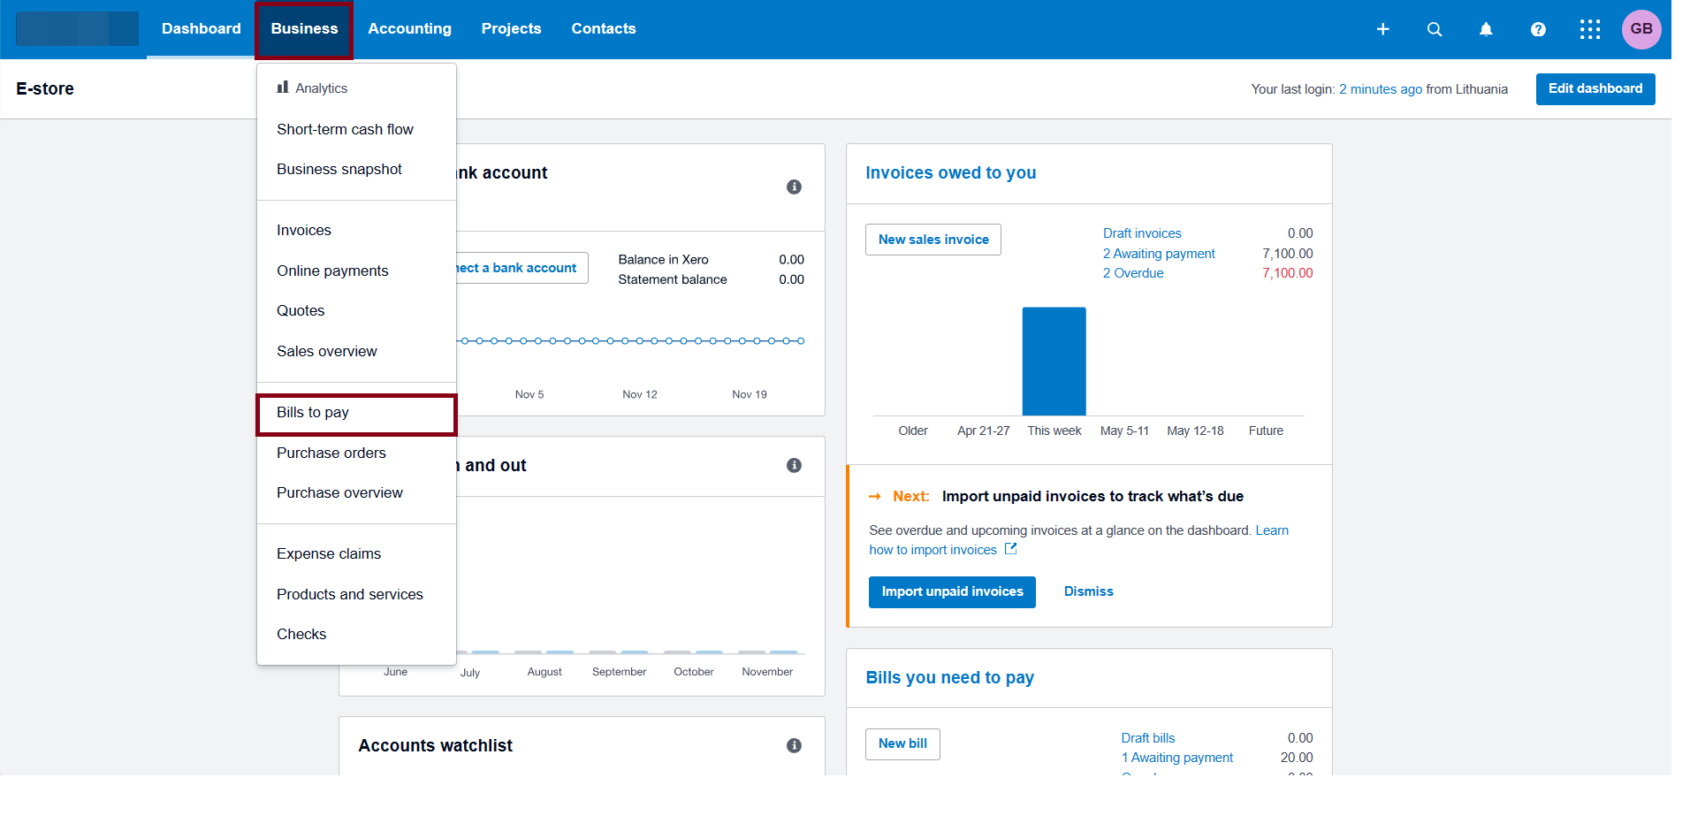This screenshot has height=831, width=1690.
Task: Open the Contacts menu
Action: [x=604, y=29]
